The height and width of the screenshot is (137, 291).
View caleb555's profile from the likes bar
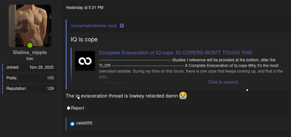click(x=84, y=123)
